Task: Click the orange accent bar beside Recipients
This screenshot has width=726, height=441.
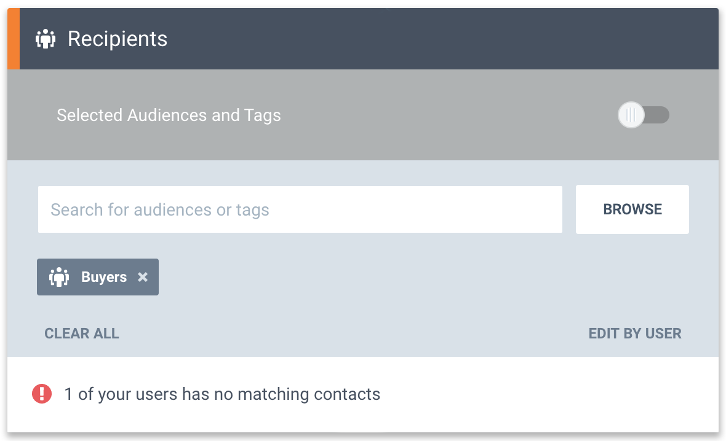Action: click(14, 39)
